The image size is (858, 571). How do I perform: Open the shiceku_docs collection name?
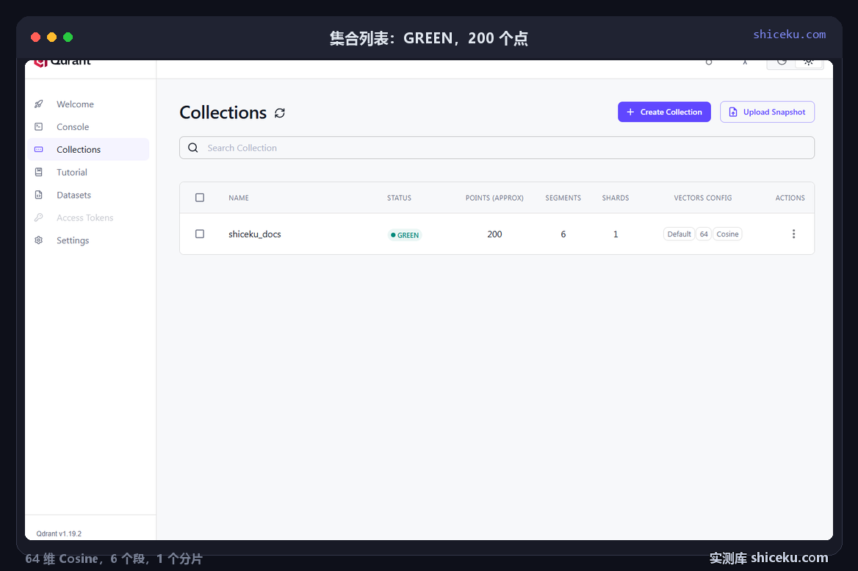(x=254, y=234)
